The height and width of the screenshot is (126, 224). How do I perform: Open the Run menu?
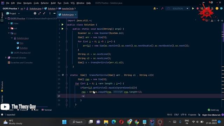(59, 3)
